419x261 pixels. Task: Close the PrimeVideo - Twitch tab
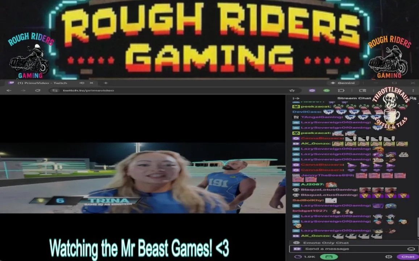pyautogui.click(x=91, y=83)
